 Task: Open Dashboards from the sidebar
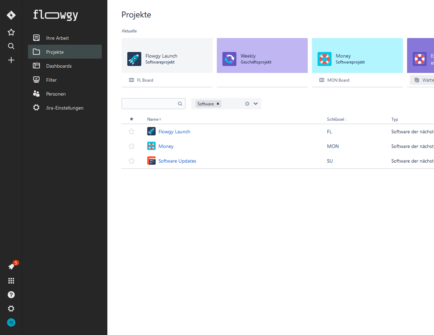(65, 66)
